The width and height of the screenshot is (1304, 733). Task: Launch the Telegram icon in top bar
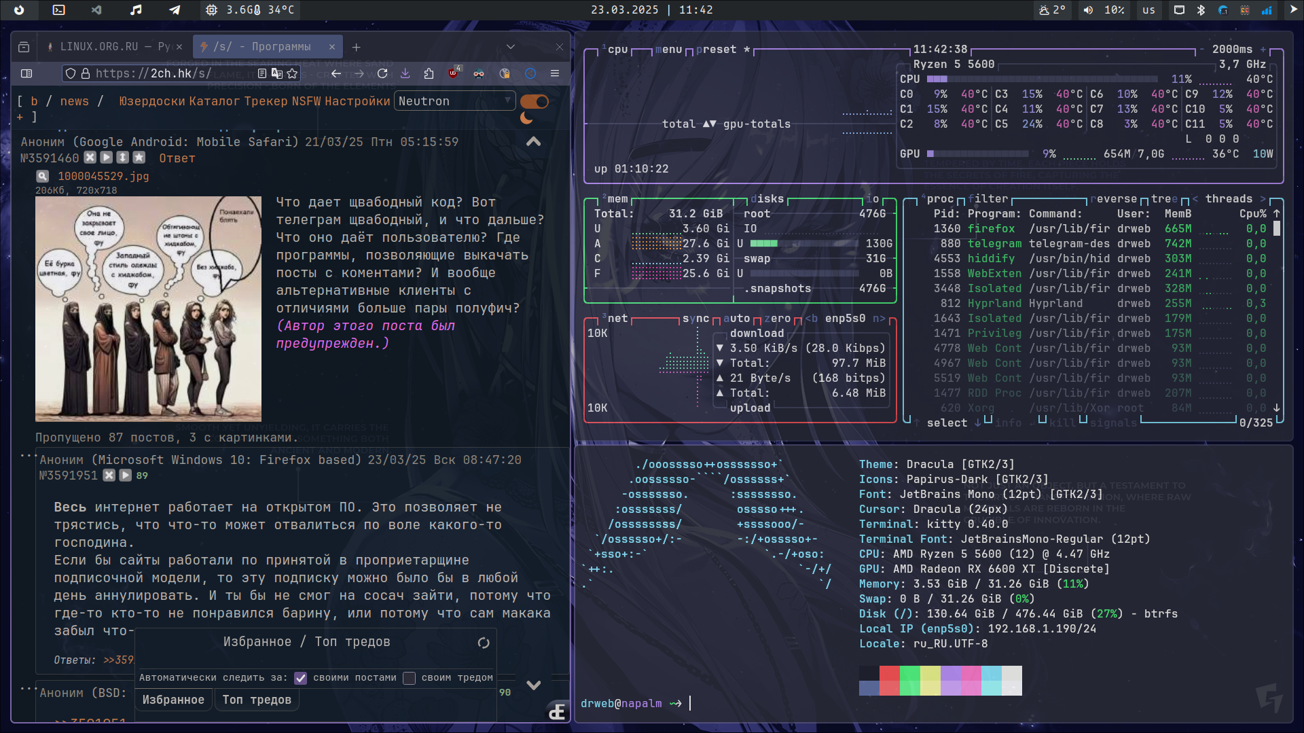tap(175, 10)
